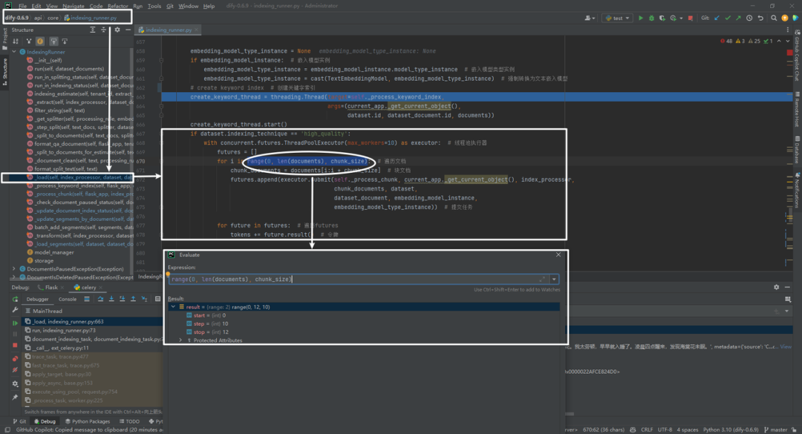802x434 pixels.
Task: Stop the running process in the top toolbar
Action: click(x=691, y=18)
